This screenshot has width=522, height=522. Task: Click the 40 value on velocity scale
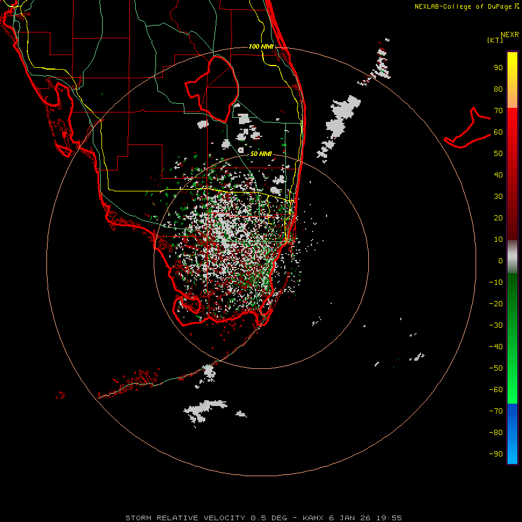[x=498, y=175]
